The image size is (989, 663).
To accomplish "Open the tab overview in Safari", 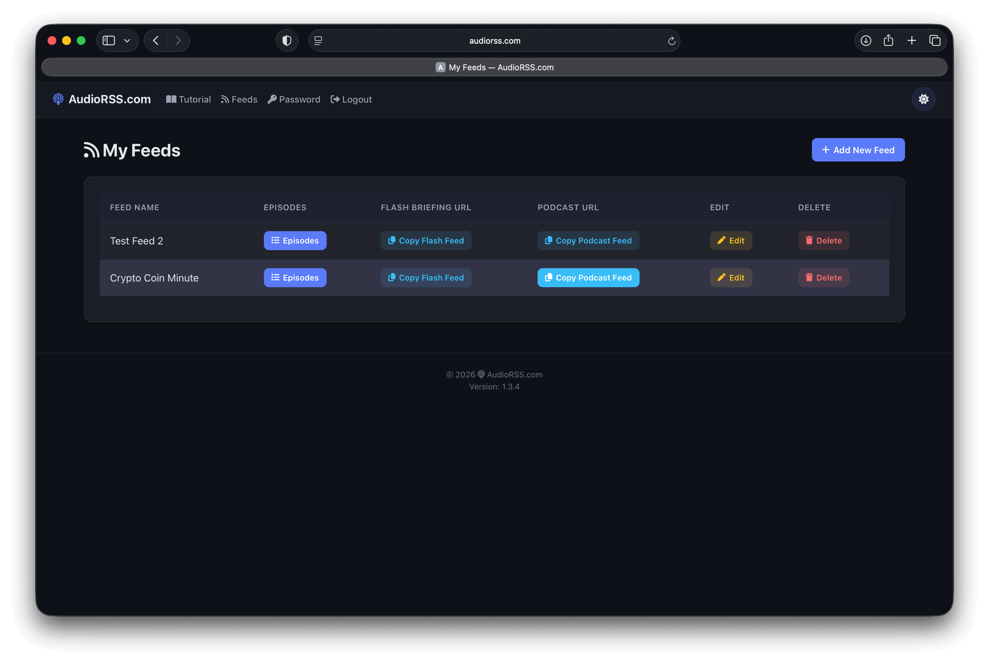I will (935, 40).
